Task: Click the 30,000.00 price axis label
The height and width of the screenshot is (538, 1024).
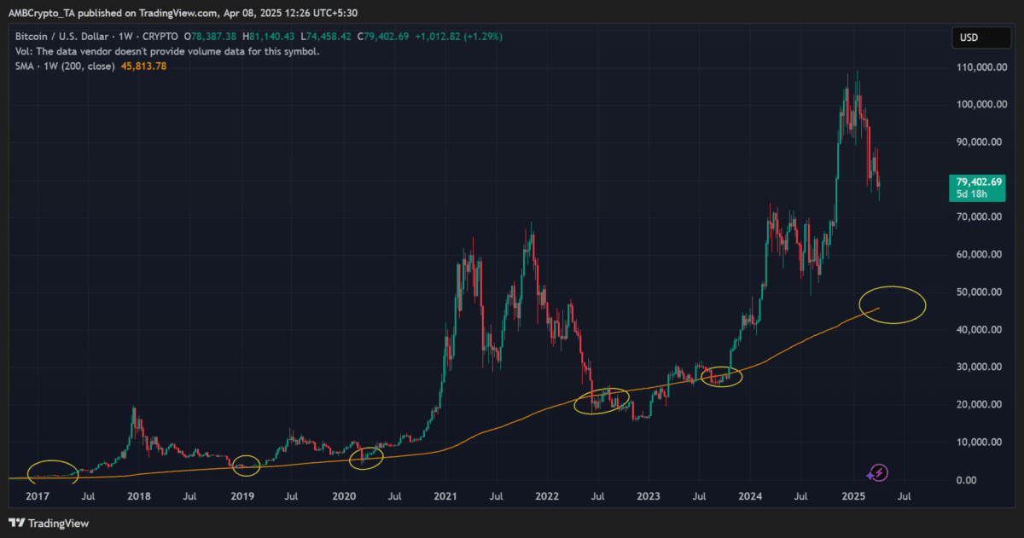Action: tap(978, 367)
